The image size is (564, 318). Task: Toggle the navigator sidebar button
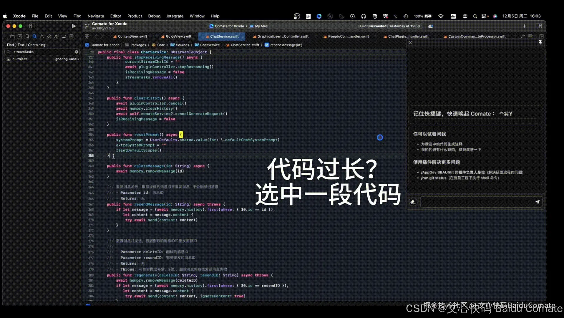pyautogui.click(x=32, y=26)
